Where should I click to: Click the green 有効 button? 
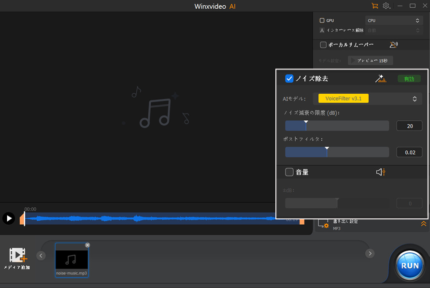pos(409,79)
